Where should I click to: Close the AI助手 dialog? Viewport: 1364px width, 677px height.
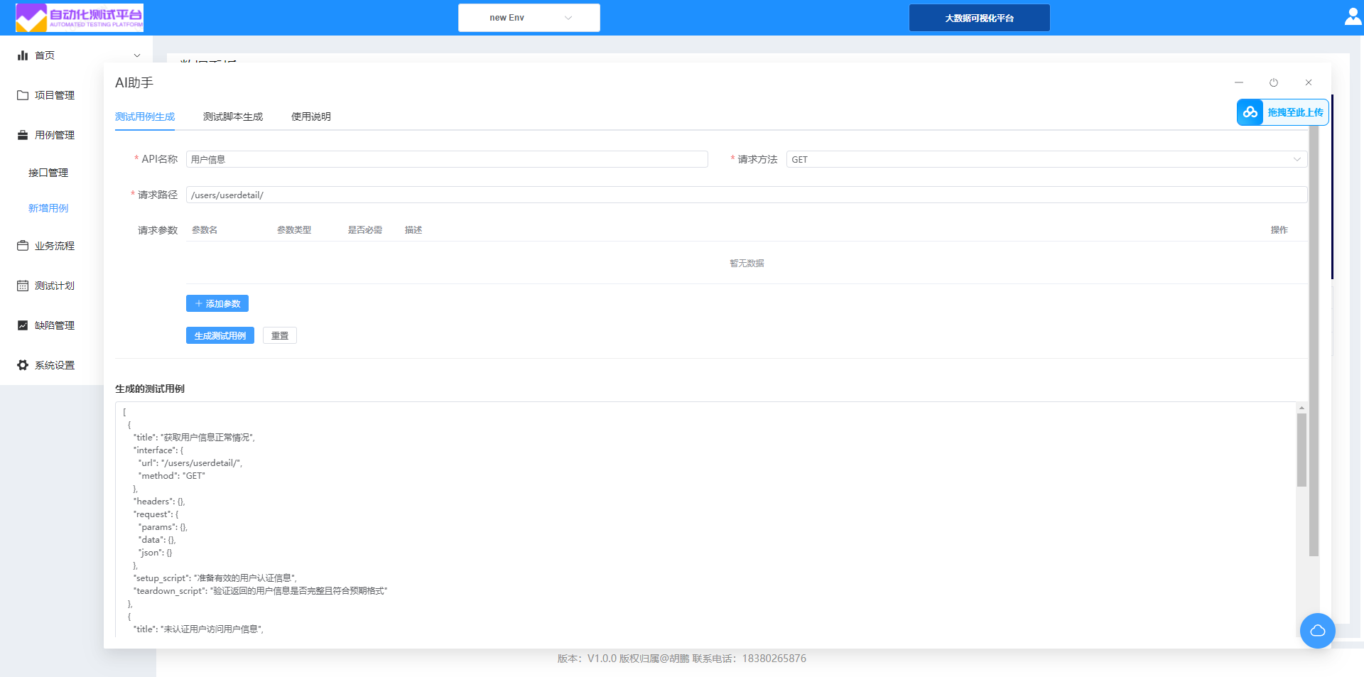[x=1309, y=82]
